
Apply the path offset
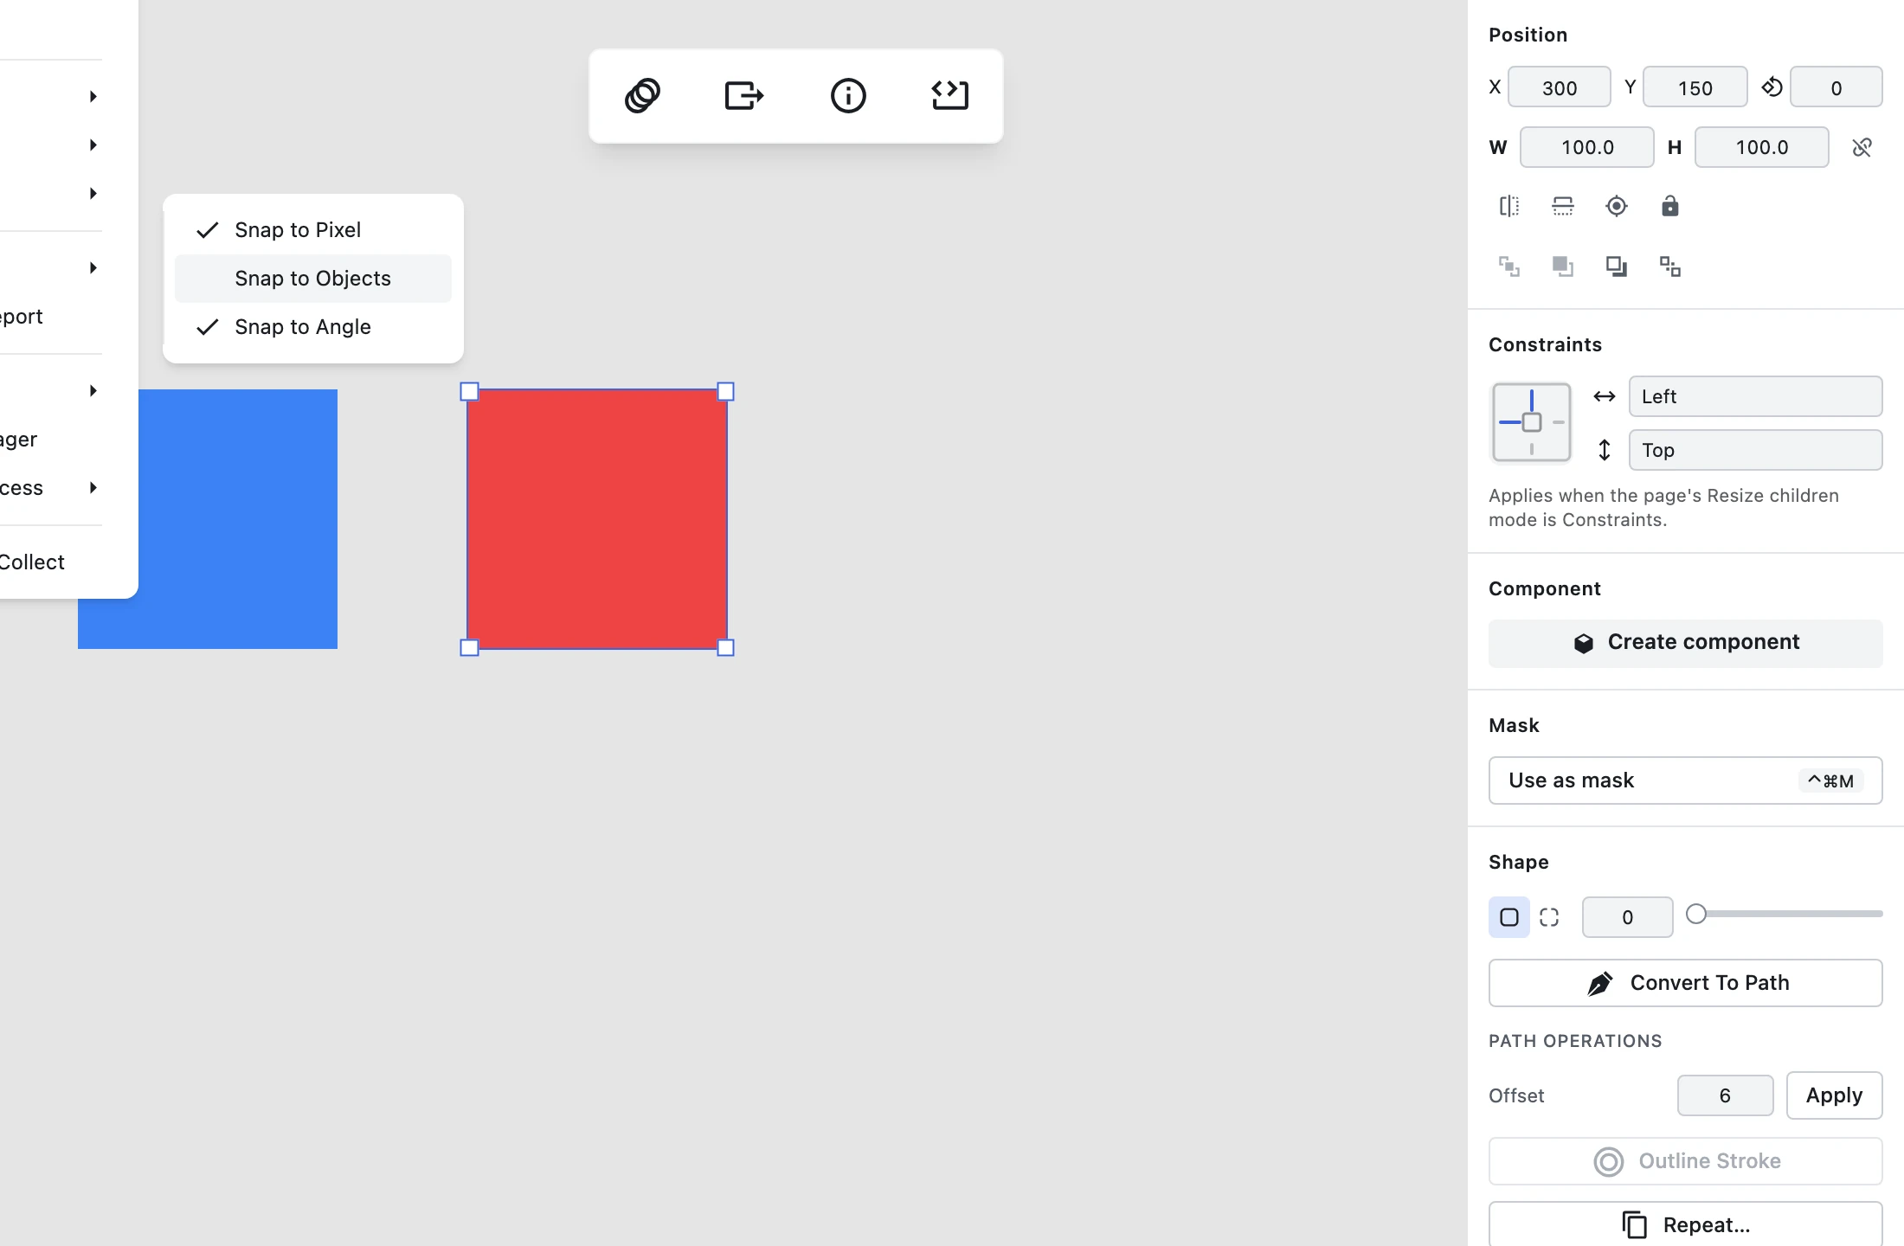(x=1834, y=1095)
